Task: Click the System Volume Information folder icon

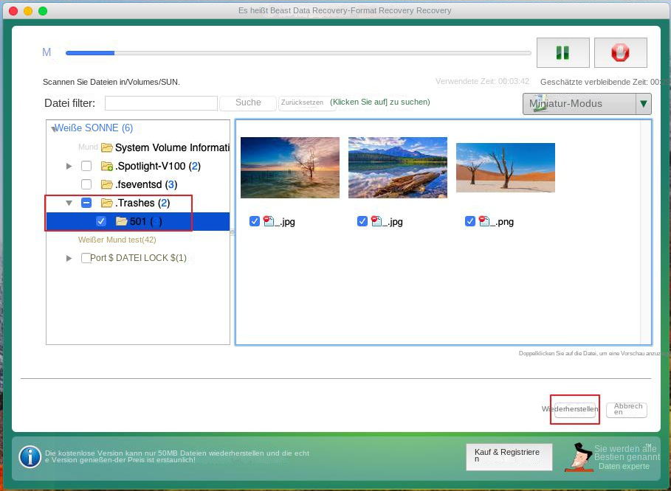Action: pos(107,147)
